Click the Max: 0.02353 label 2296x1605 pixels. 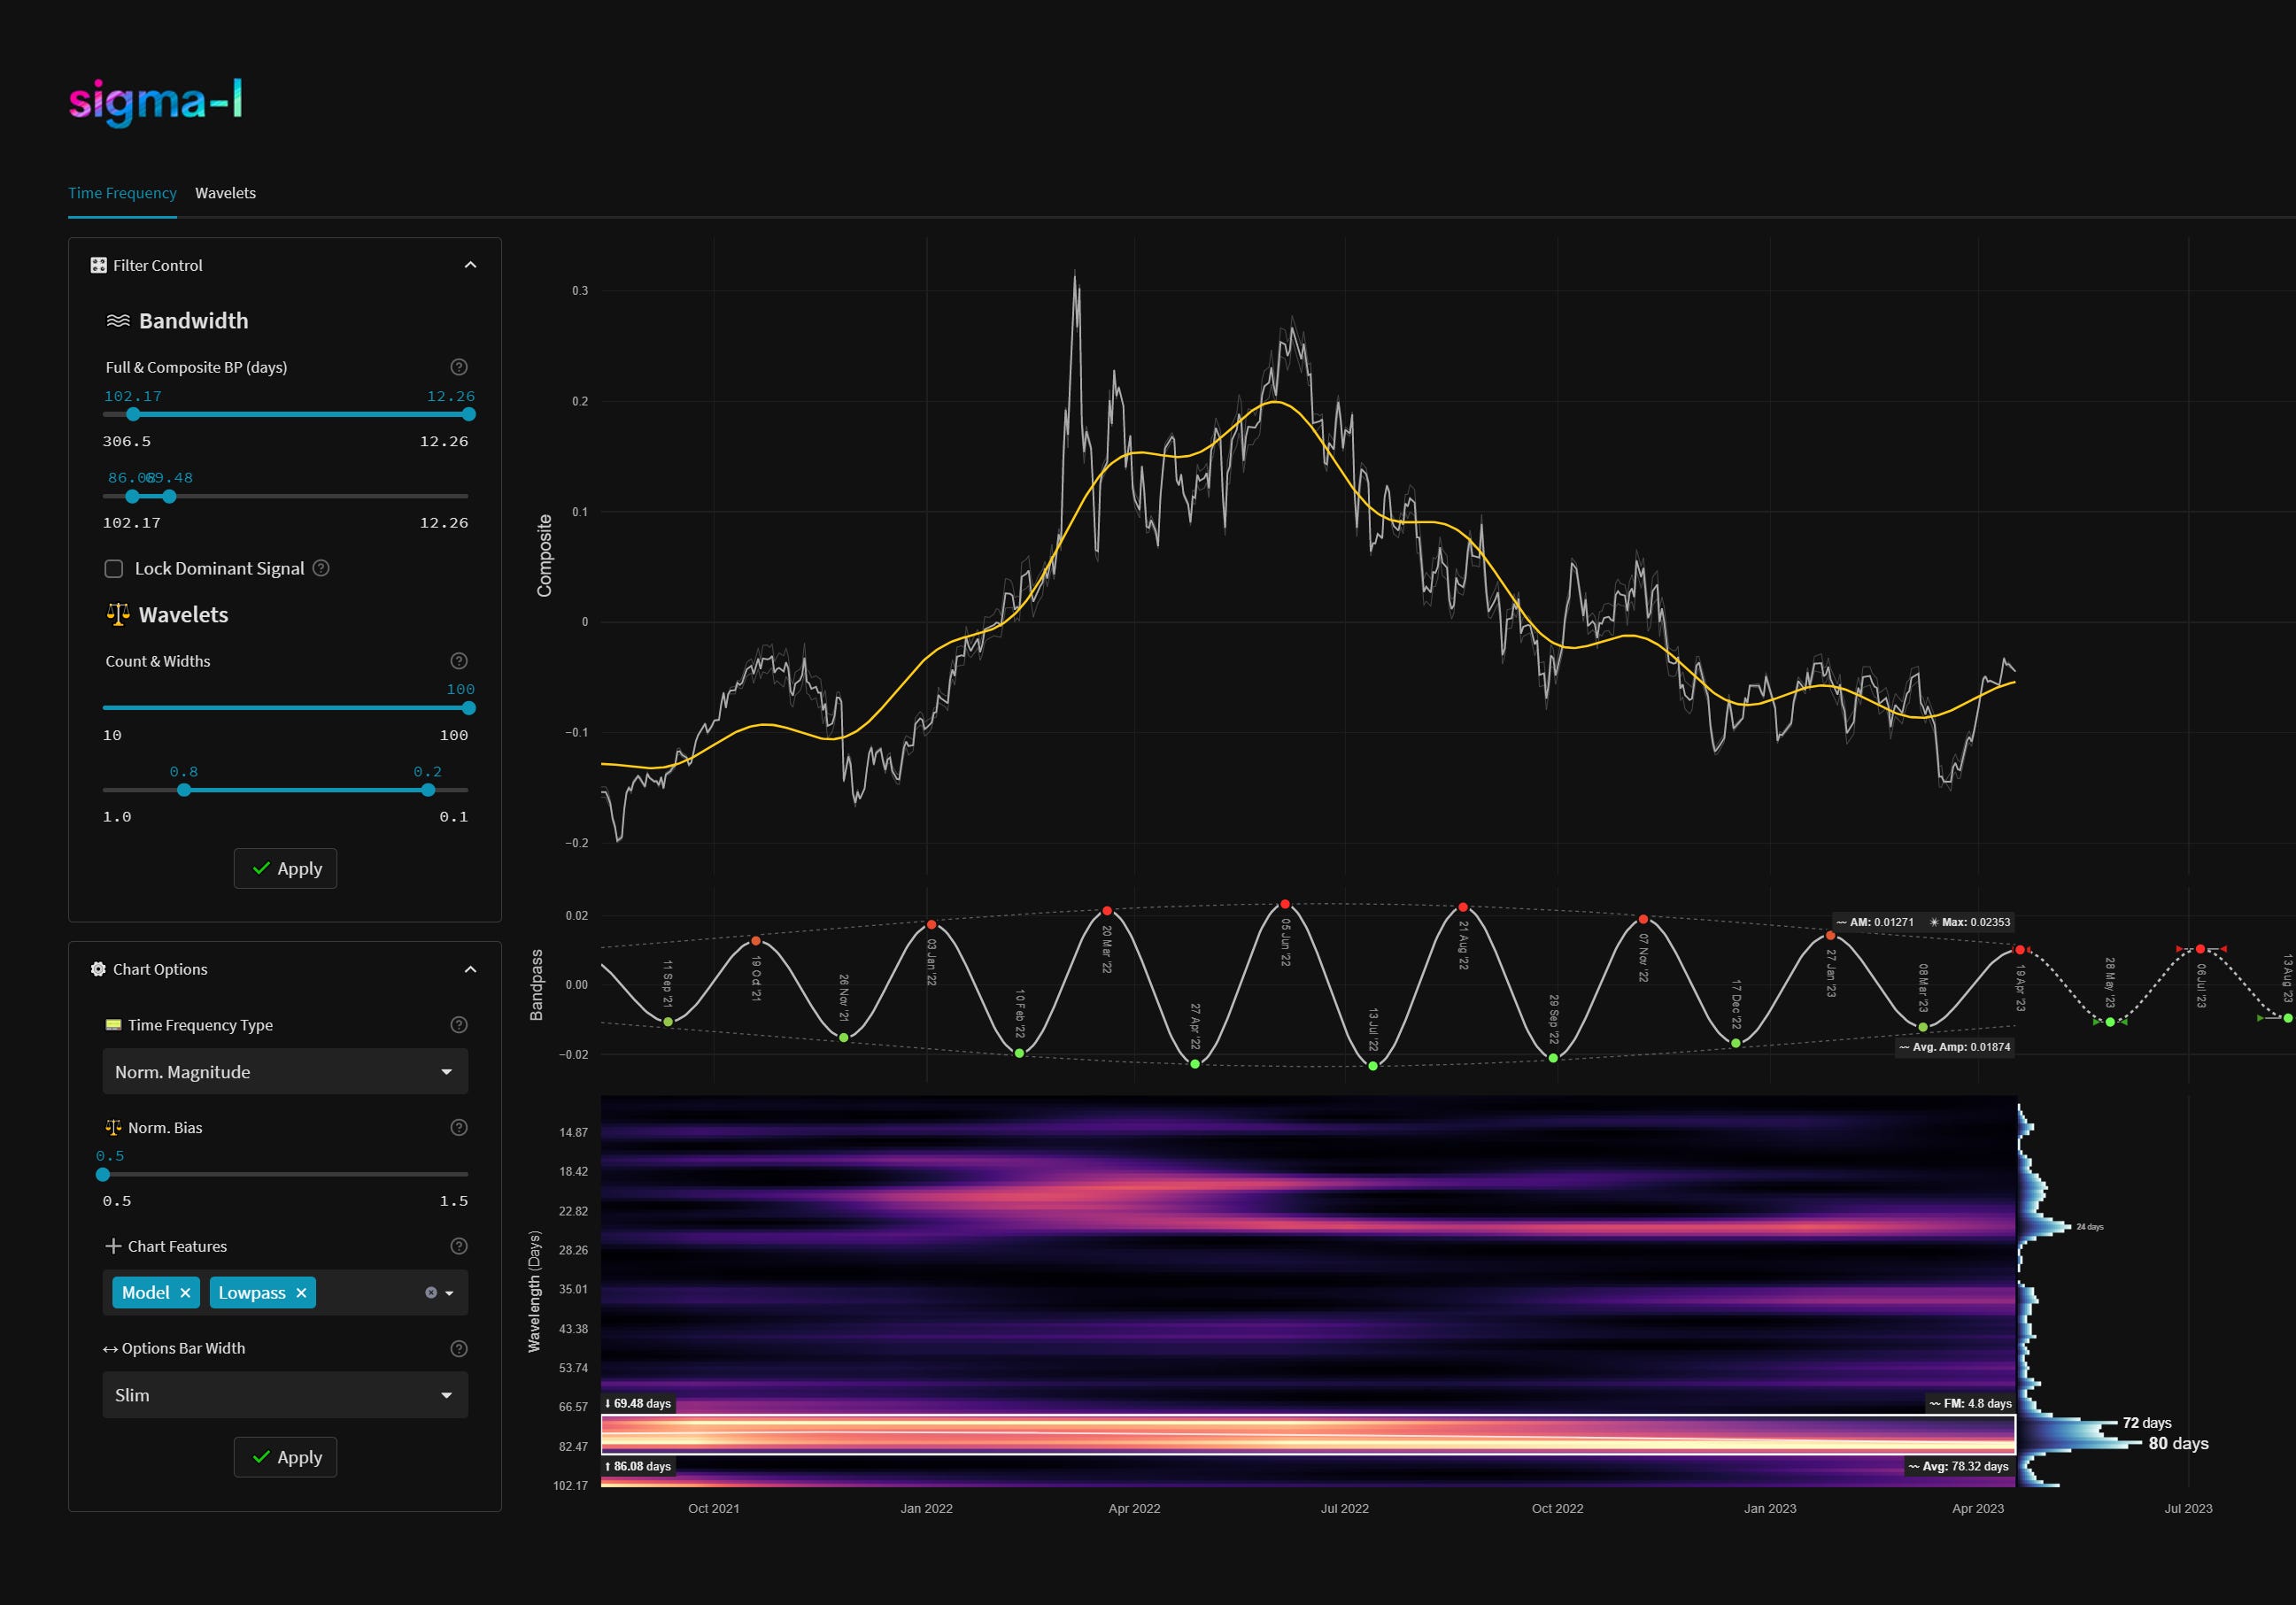tap(1969, 922)
